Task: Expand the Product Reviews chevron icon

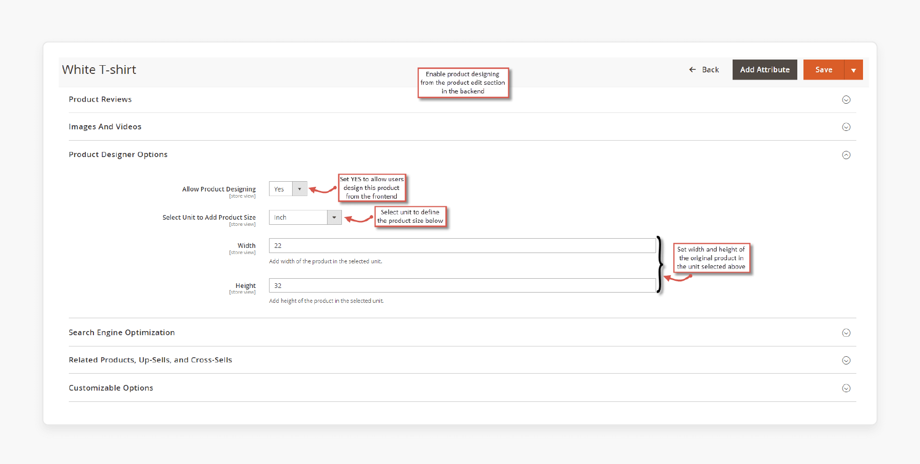Action: click(x=846, y=100)
